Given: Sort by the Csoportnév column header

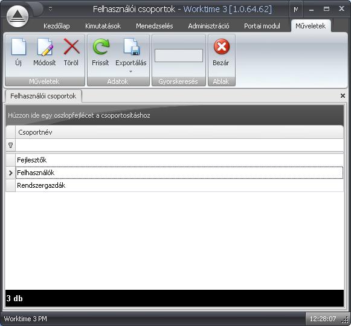Looking at the screenshot, I should [x=179, y=132].
